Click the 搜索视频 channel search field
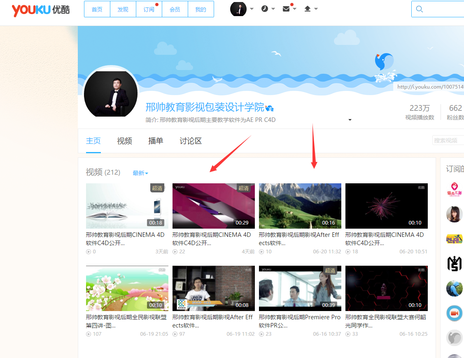Image resolution: width=464 pixels, height=358 pixels. pos(448,140)
